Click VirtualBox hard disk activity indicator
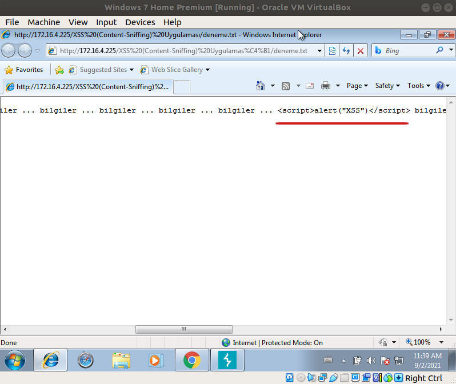This screenshot has height=384, width=456. coord(289,378)
